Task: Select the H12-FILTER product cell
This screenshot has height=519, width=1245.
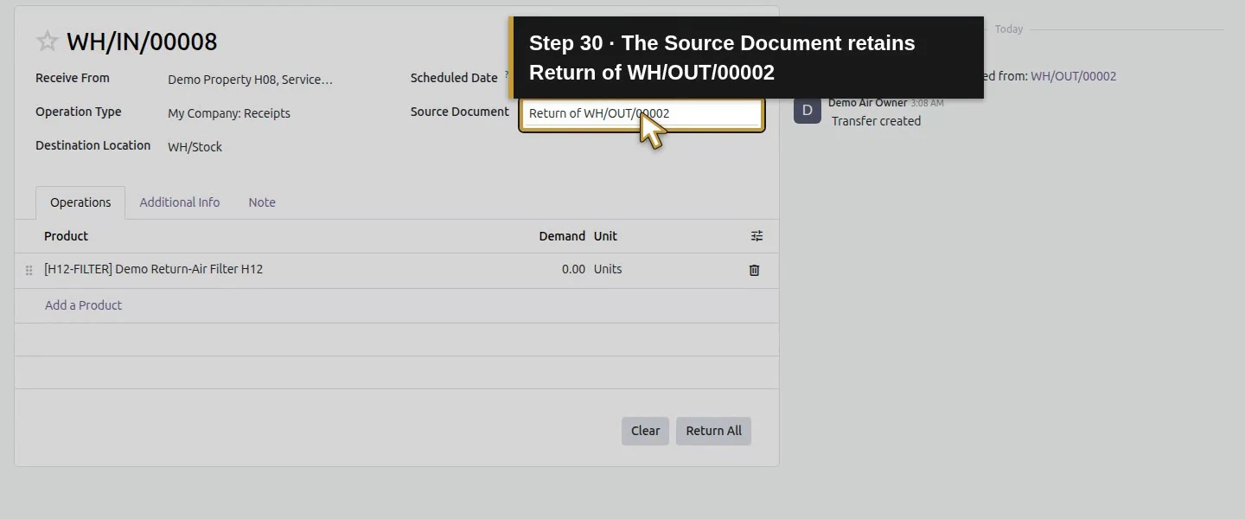Action: click(x=153, y=269)
